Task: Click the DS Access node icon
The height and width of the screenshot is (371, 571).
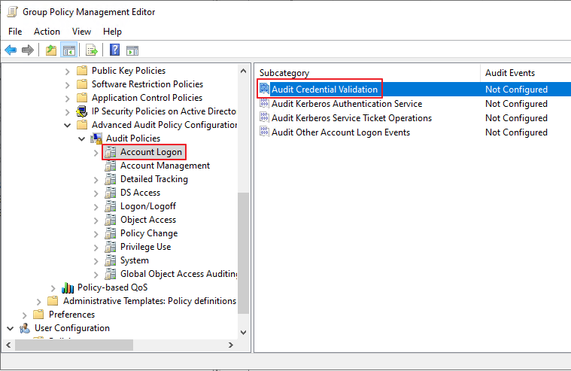Action: 111,193
